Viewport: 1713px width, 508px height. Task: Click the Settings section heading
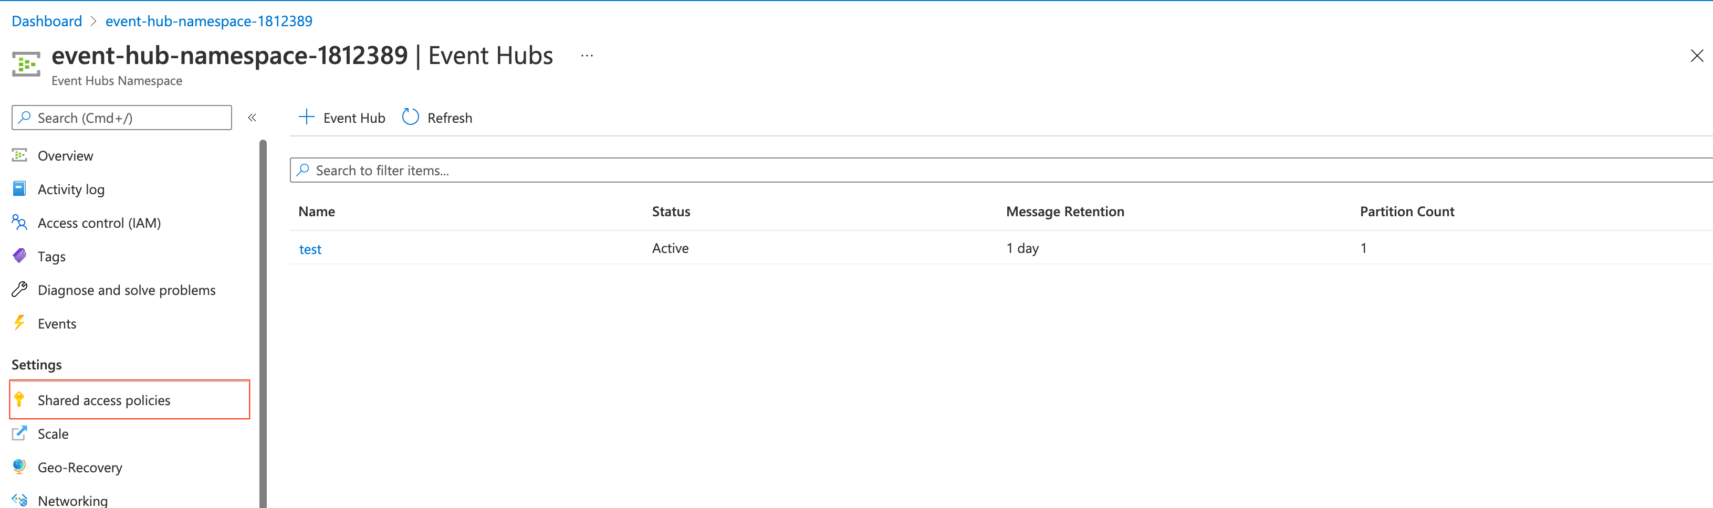(x=37, y=365)
